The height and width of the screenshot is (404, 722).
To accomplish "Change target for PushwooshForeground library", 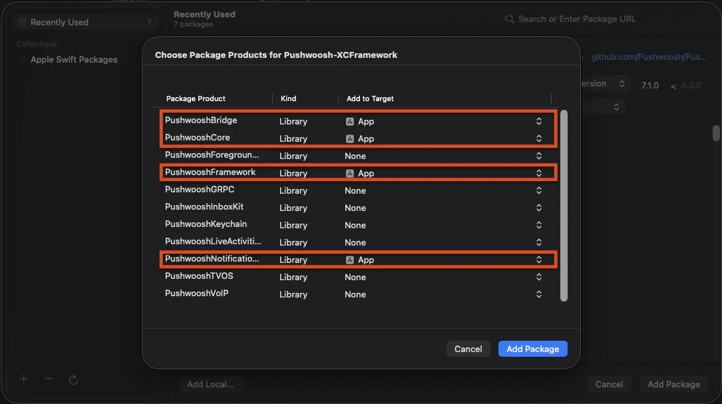I will pyautogui.click(x=539, y=156).
